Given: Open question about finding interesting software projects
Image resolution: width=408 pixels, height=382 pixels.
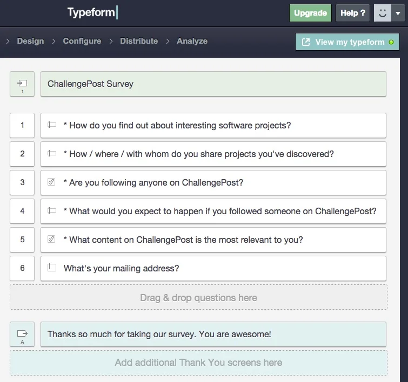Looking at the screenshot, I should pyautogui.click(x=213, y=125).
